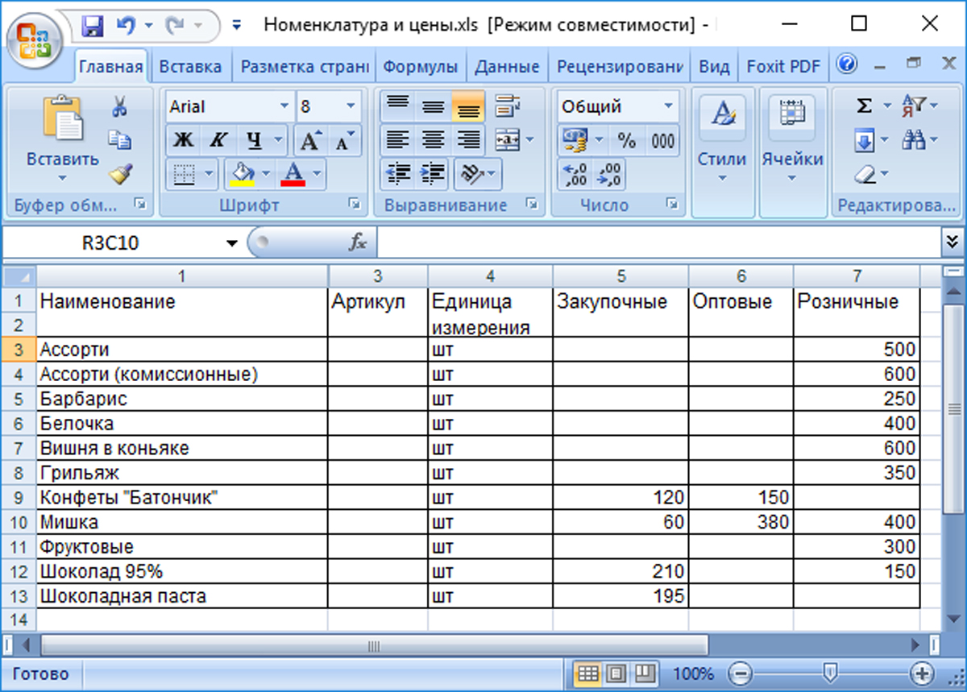Toggle italic (К) formatting
967x692 pixels.
(x=217, y=140)
